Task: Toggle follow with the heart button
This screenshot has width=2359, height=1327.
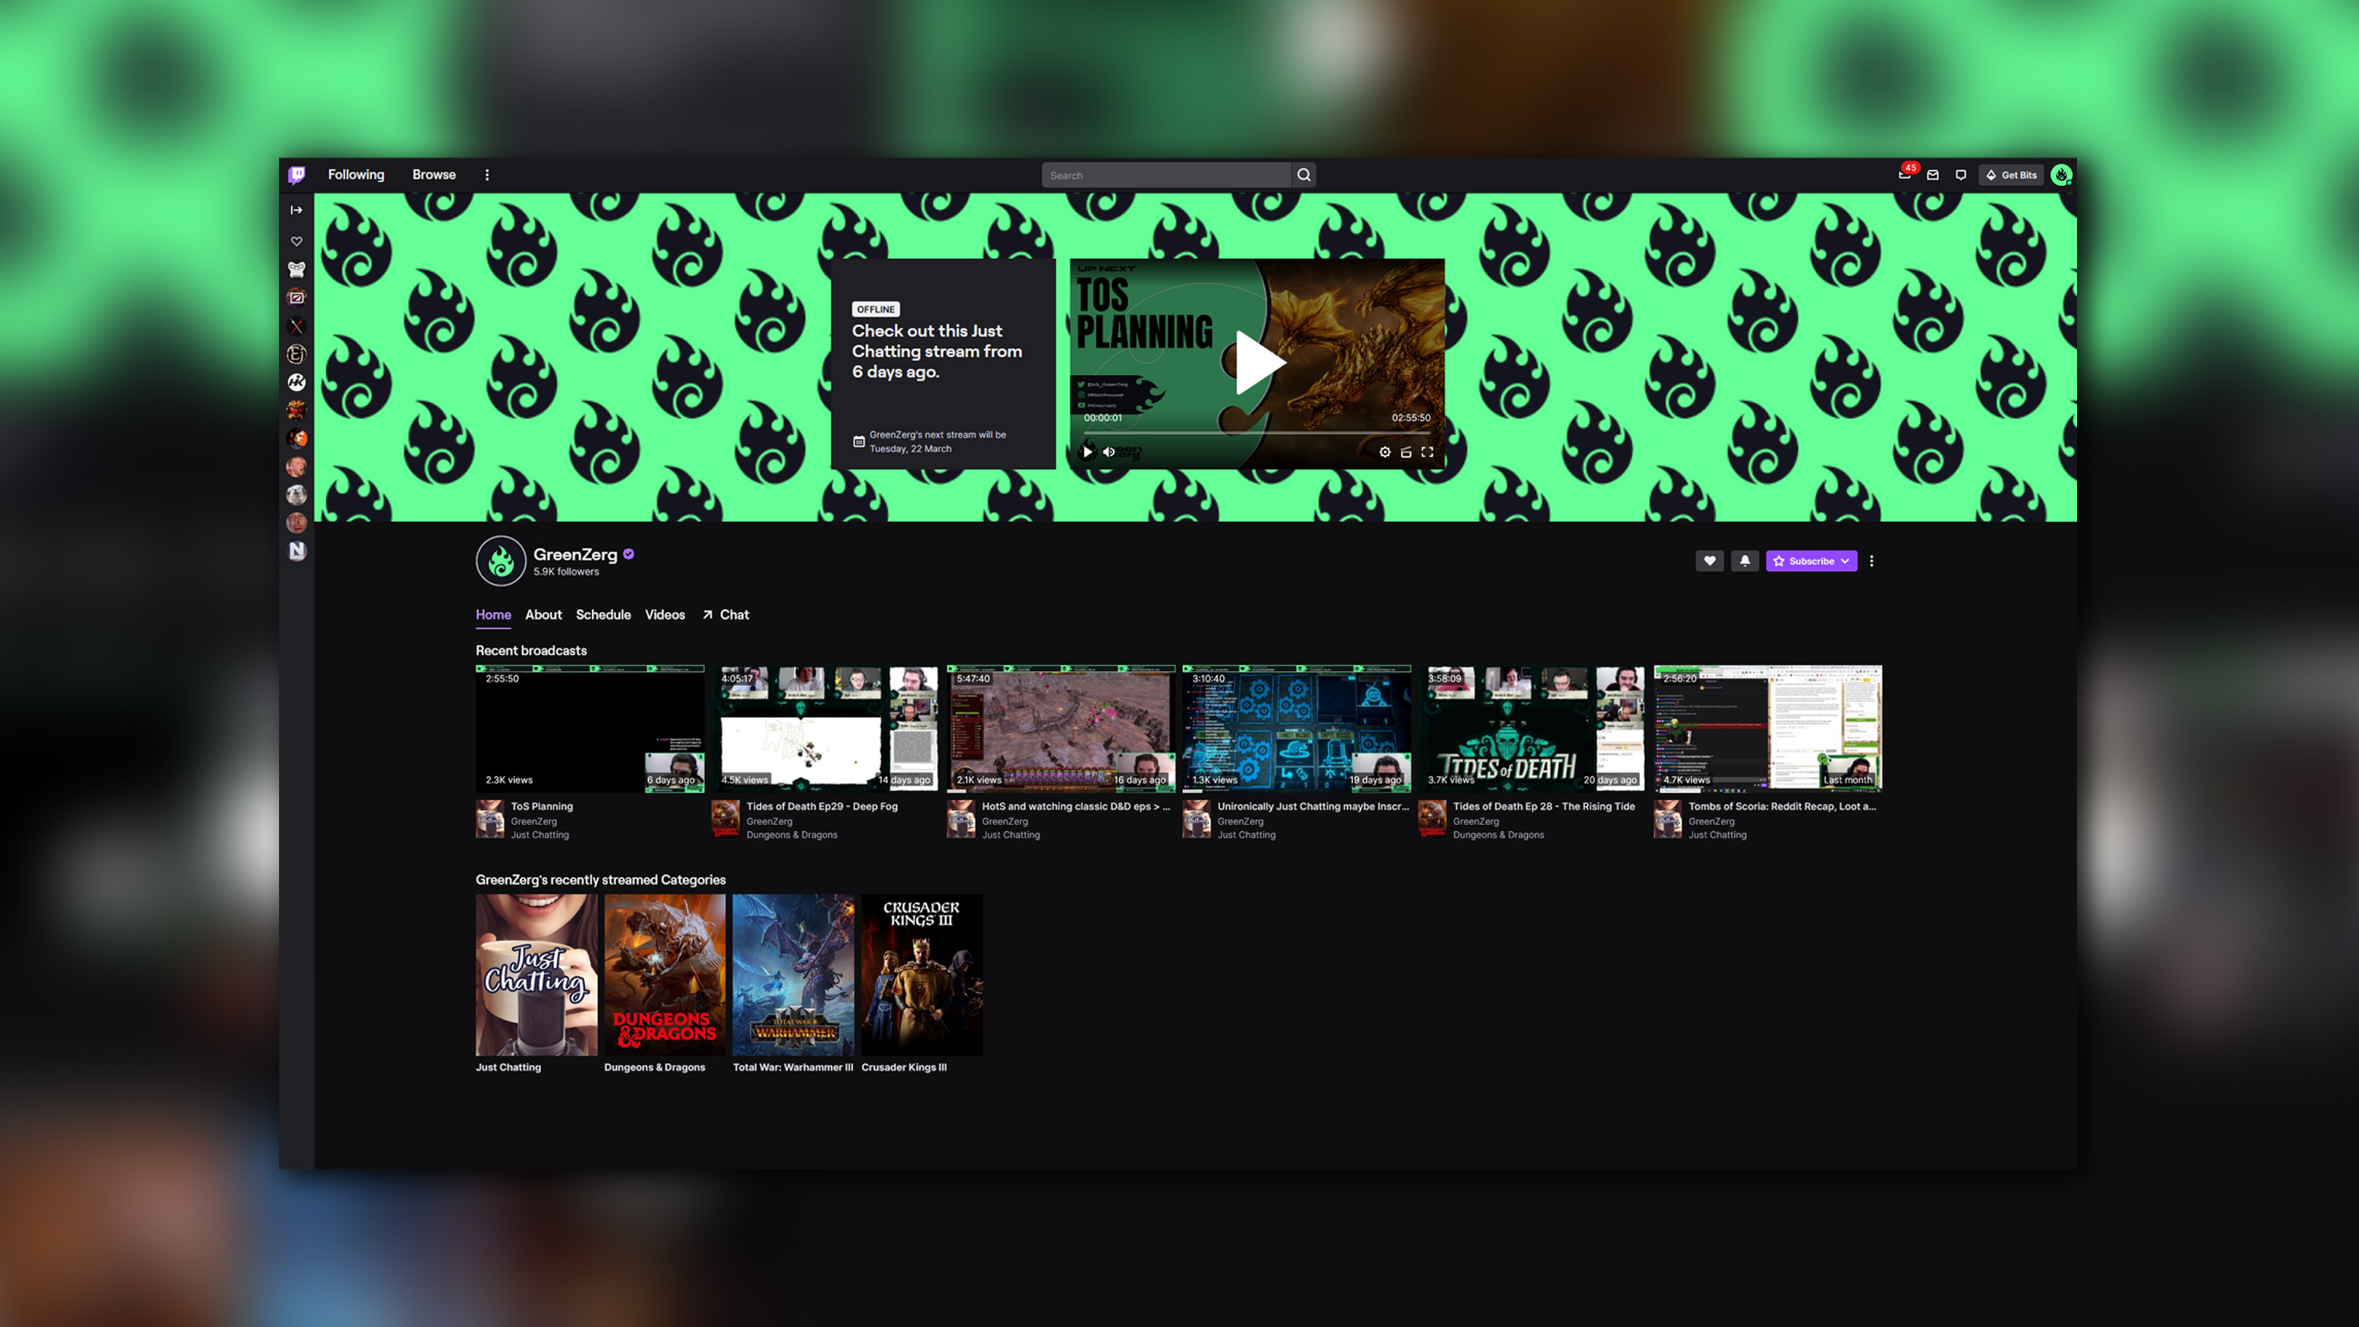Action: 1710,560
